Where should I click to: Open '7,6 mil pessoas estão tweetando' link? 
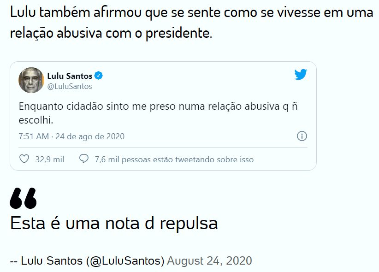174,160
